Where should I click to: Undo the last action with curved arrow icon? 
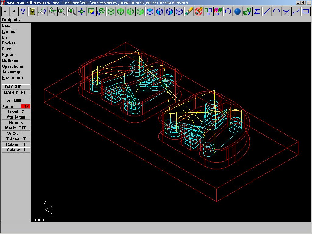[x=228, y=12]
